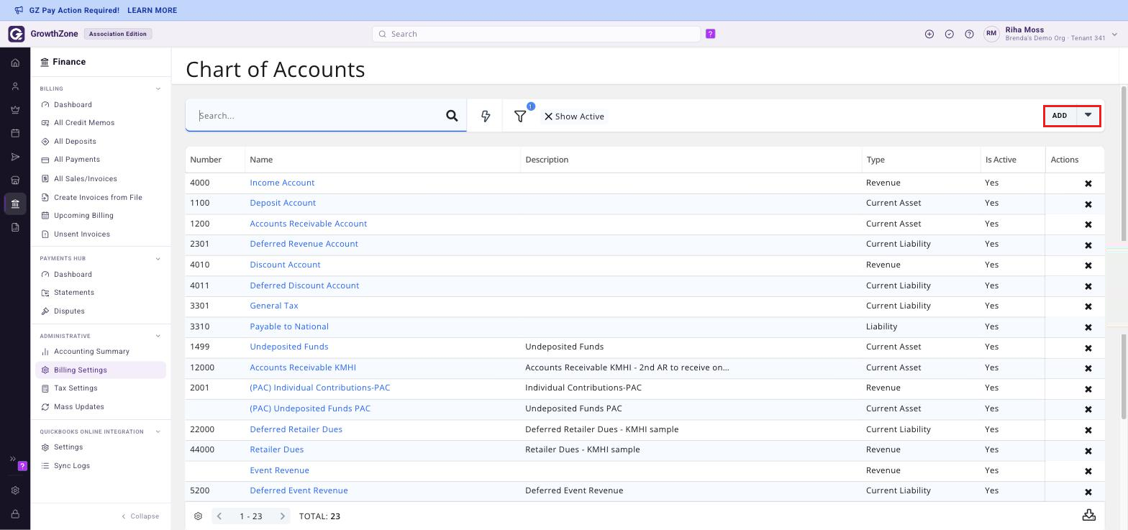Open the Riha Moss user menu chevron

coord(1114,34)
